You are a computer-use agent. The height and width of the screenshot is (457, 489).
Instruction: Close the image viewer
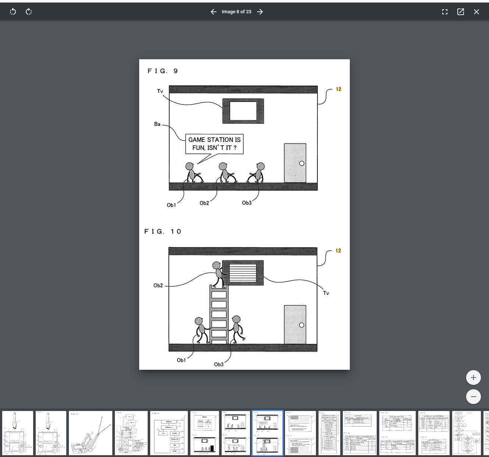pos(476,12)
